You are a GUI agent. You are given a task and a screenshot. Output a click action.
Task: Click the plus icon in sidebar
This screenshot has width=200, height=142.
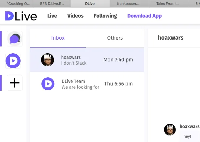[x=15, y=83]
